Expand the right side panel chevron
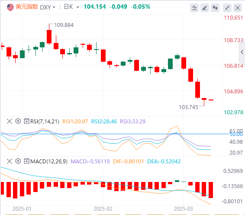The image size is (245, 215). point(242,52)
